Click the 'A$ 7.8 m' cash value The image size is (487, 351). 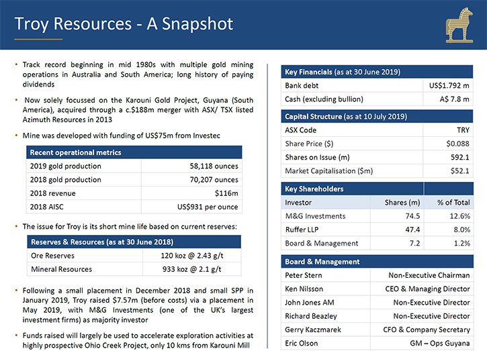(454, 99)
